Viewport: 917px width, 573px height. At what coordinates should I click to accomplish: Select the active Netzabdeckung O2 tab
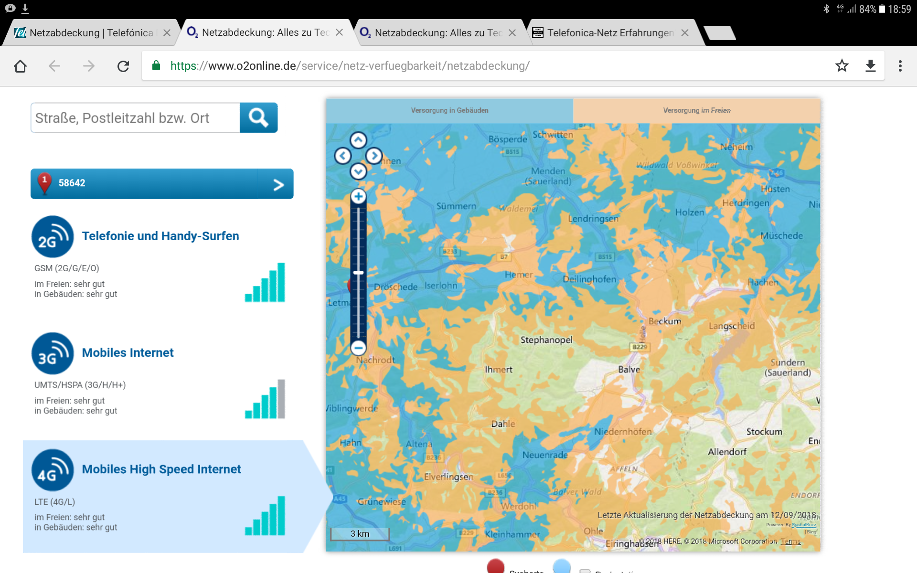coord(265,32)
